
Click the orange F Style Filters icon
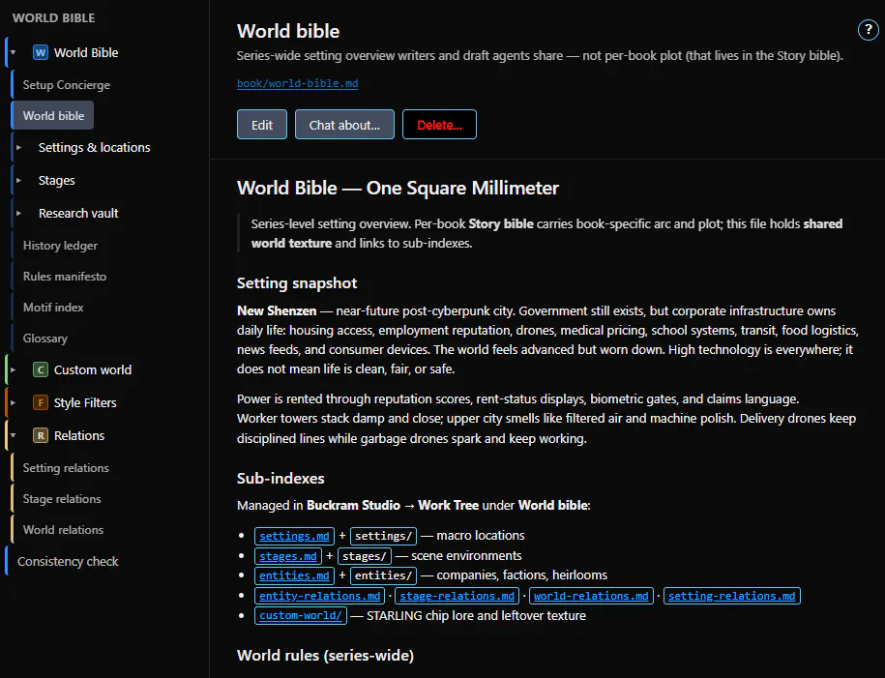pyautogui.click(x=41, y=402)
